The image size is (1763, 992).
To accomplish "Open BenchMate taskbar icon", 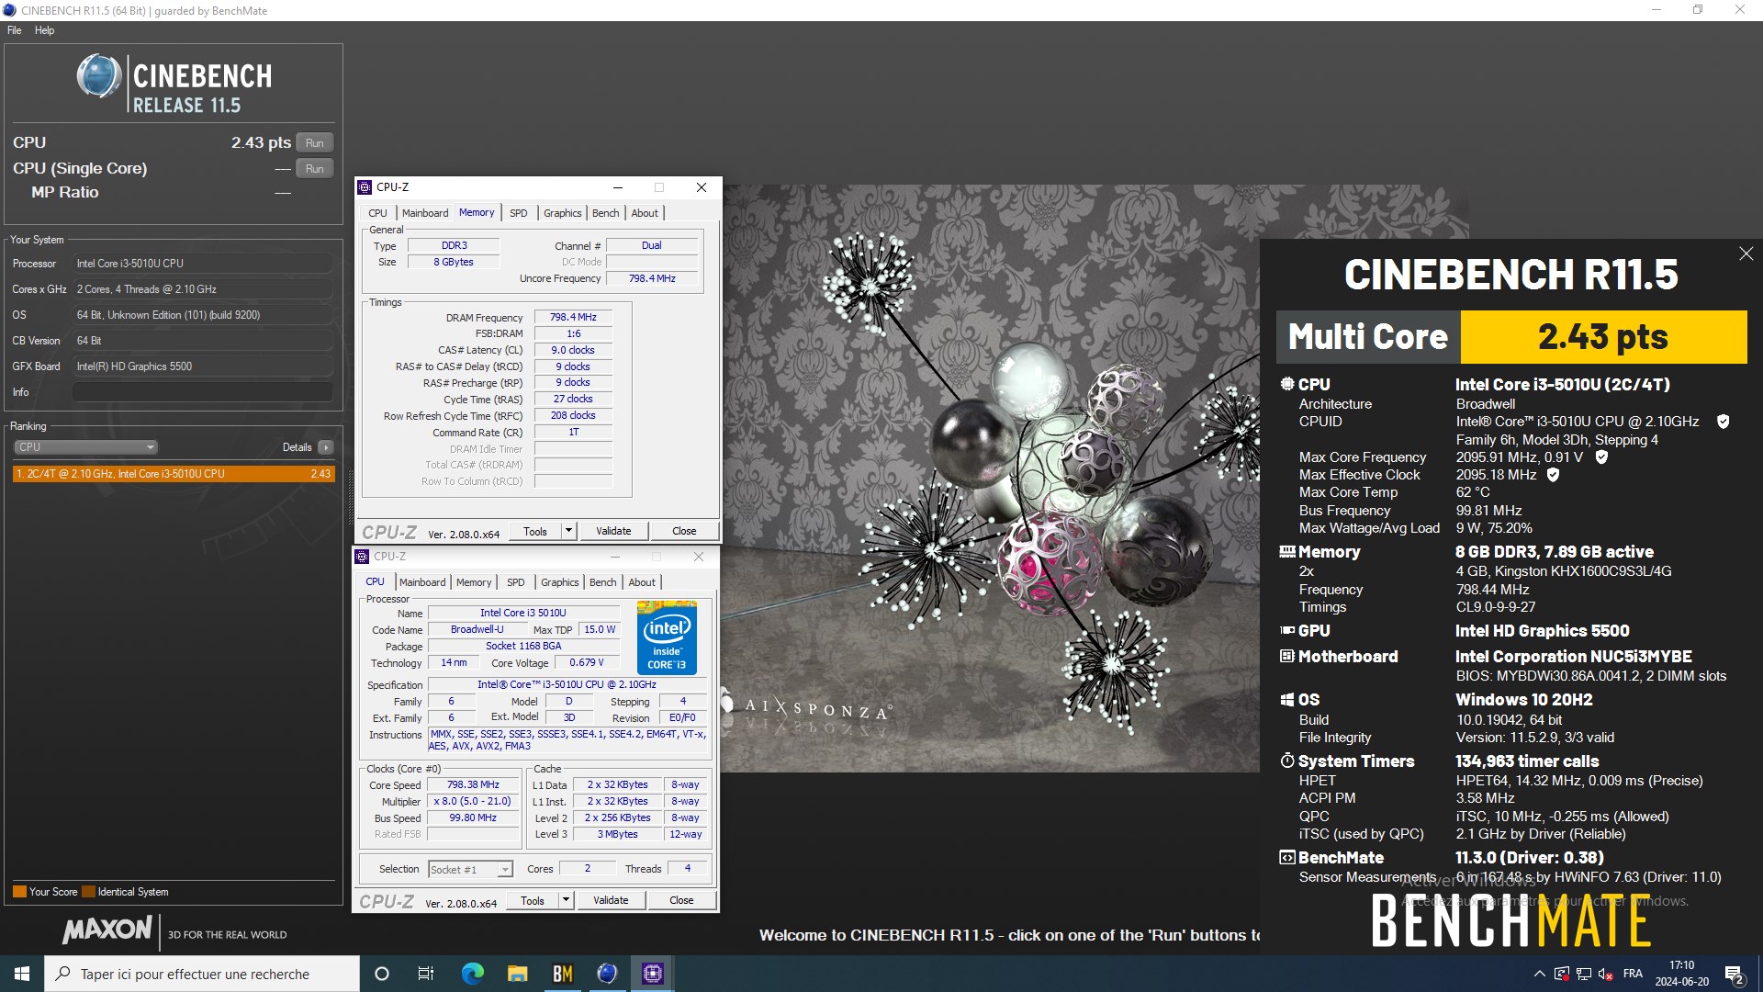I will 562,974.
